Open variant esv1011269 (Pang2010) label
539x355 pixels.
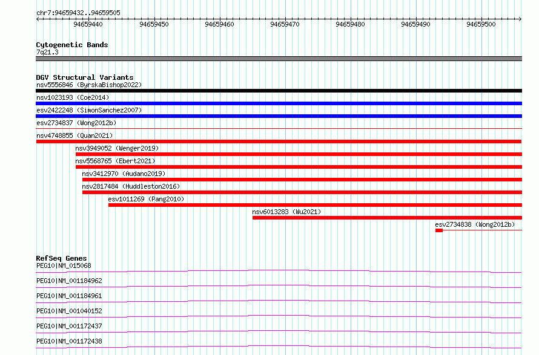[146, 199]
